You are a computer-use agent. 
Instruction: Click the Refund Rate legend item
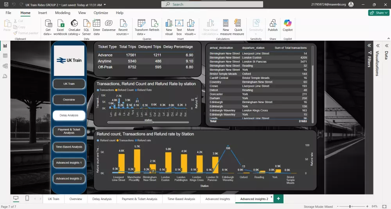coord(143,90)
